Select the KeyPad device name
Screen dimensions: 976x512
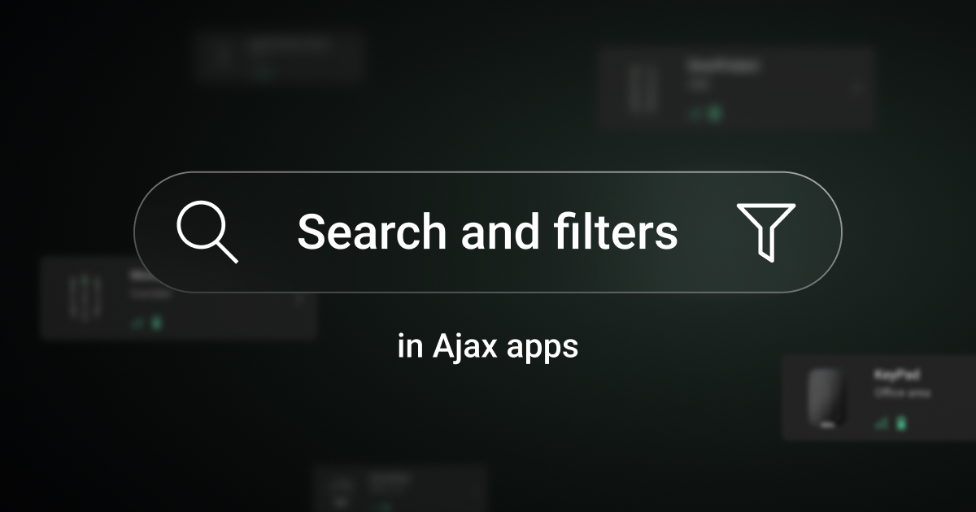click(897, 375)
